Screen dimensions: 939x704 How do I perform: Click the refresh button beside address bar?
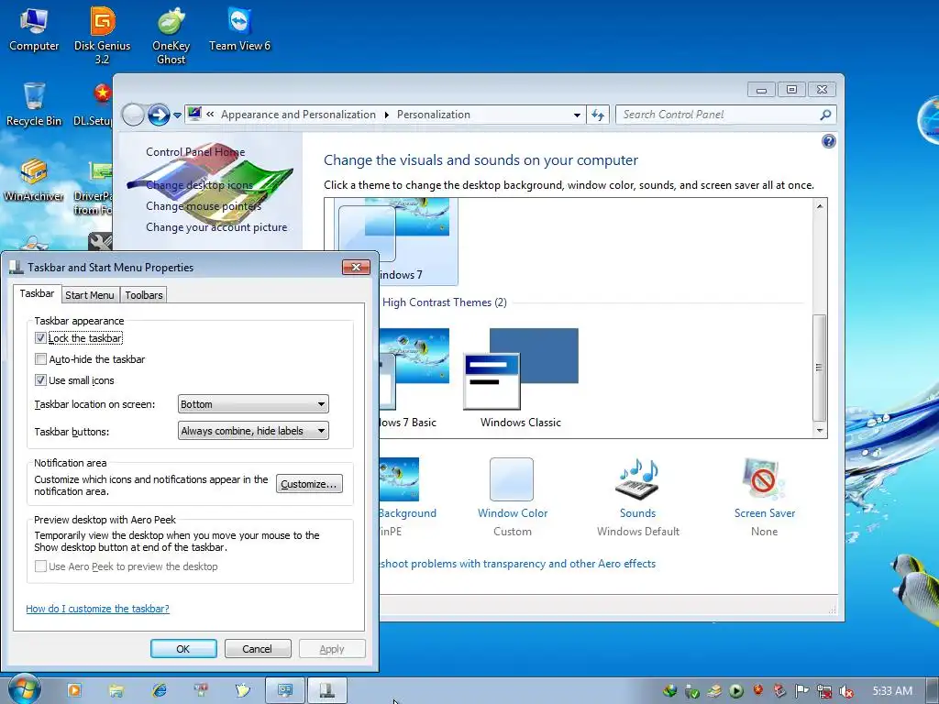tap(598, 115)
